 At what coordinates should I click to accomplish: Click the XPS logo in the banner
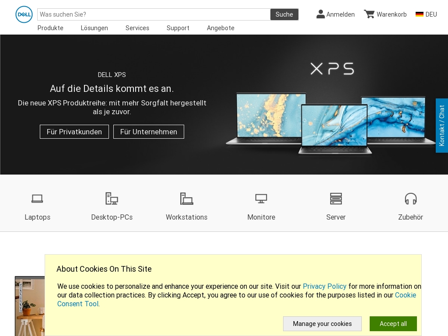[x=332, y=69]
